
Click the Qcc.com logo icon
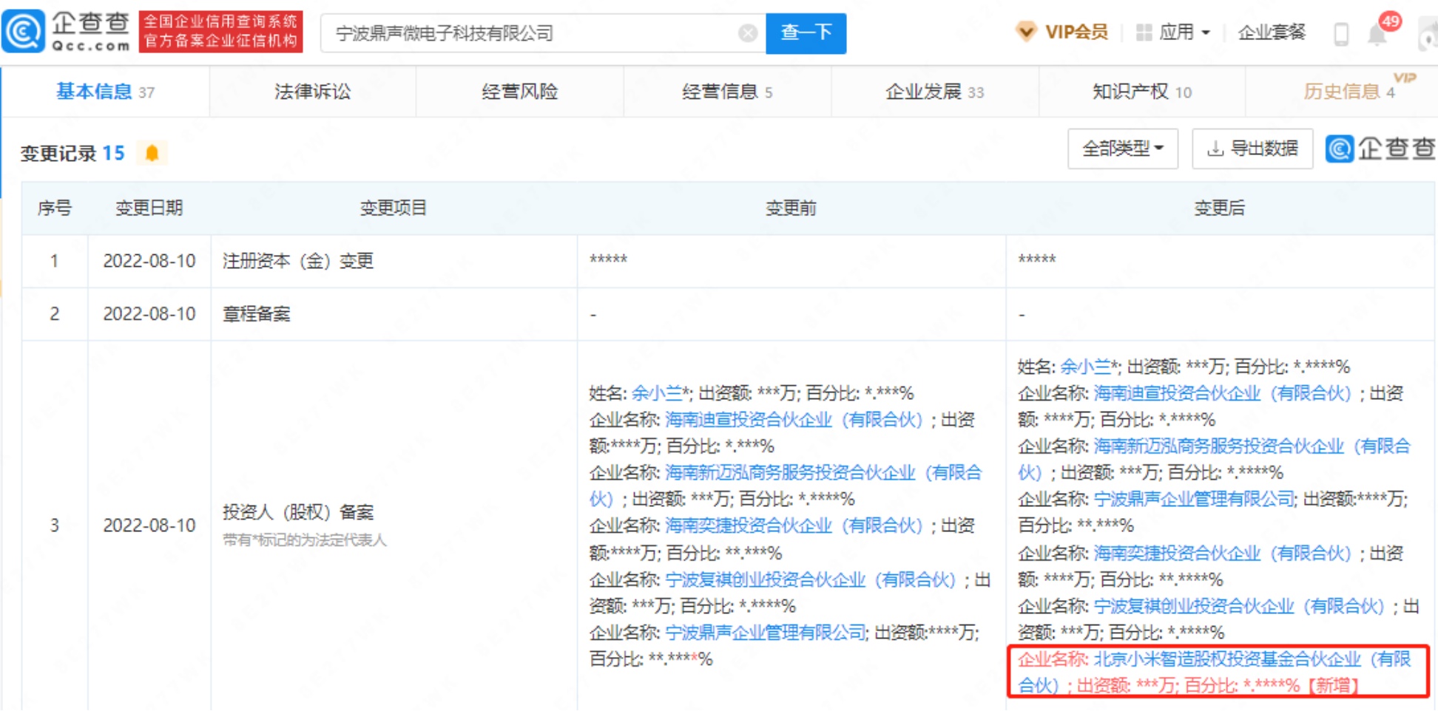click(24, 32)
